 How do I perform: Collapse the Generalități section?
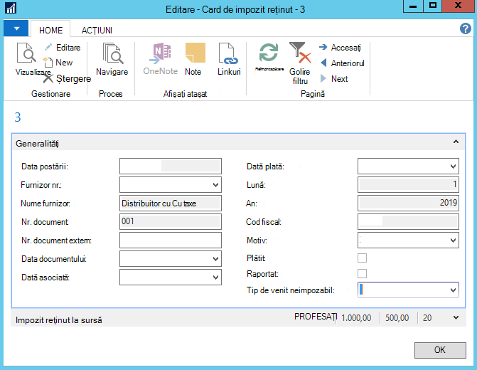coord(456,142)
